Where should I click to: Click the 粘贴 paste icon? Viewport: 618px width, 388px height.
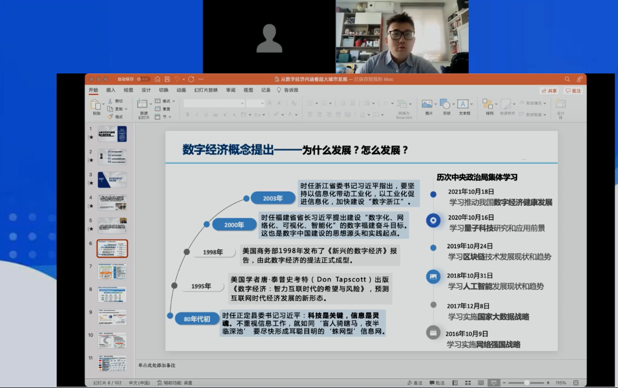pos(97,104)
